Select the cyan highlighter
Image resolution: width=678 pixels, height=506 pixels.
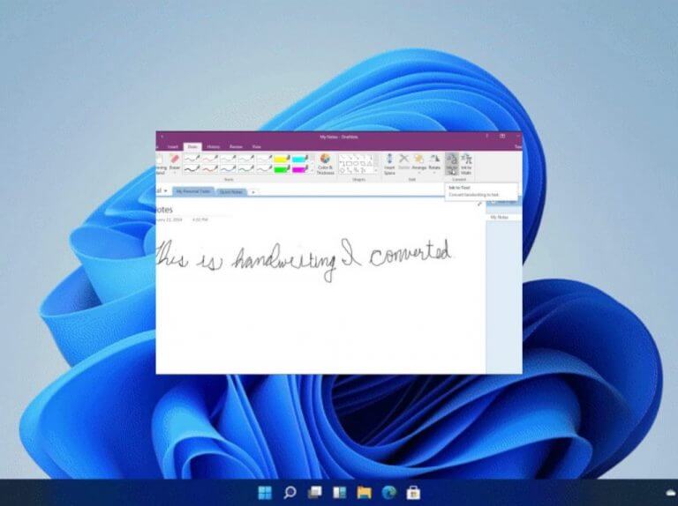tap(299, 159)
